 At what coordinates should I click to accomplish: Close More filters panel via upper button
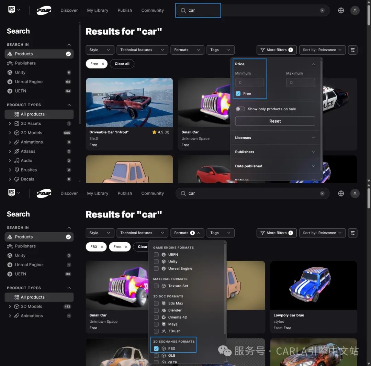(x=276, y=50)
